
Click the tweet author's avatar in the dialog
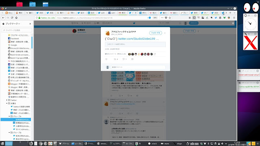[107, 33]
